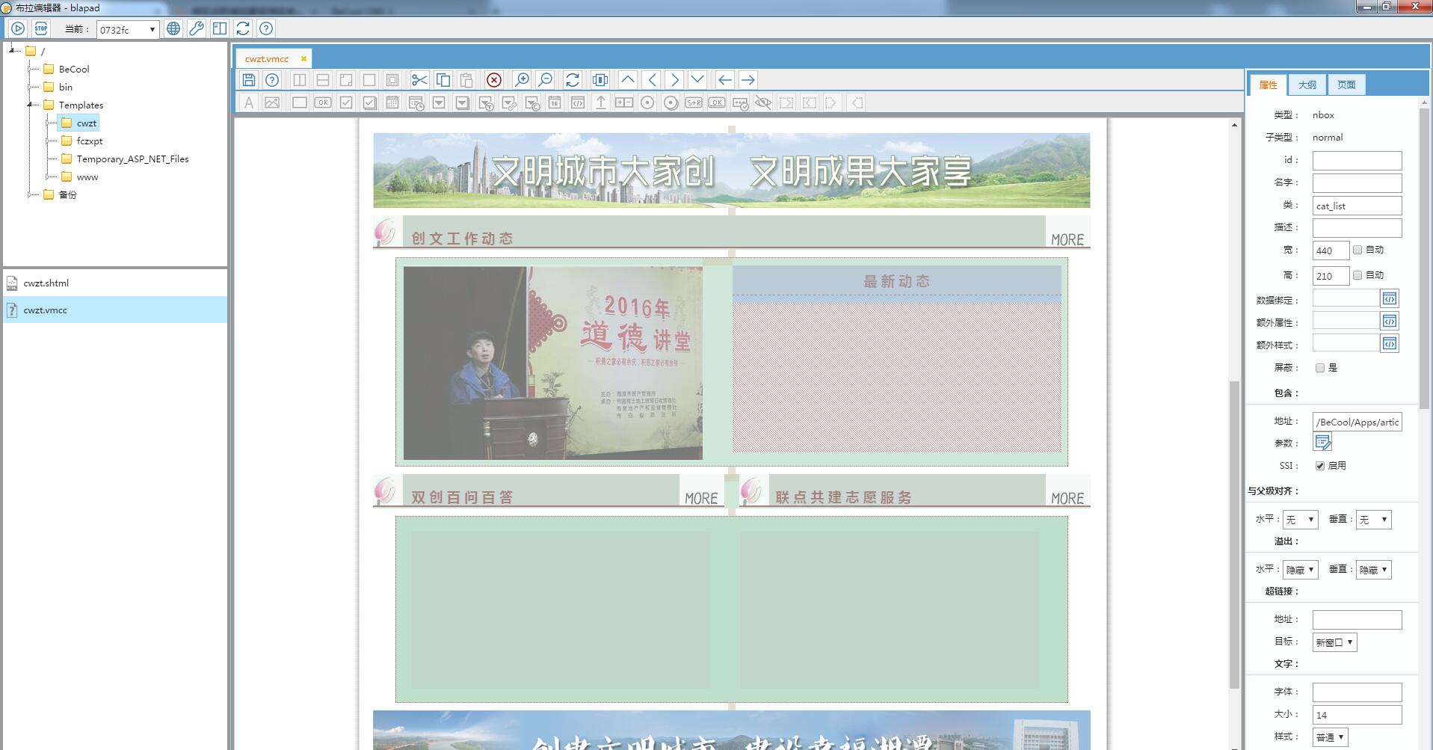Click the red circled X delete icon
1433x750 pixels.
(494, 80)
